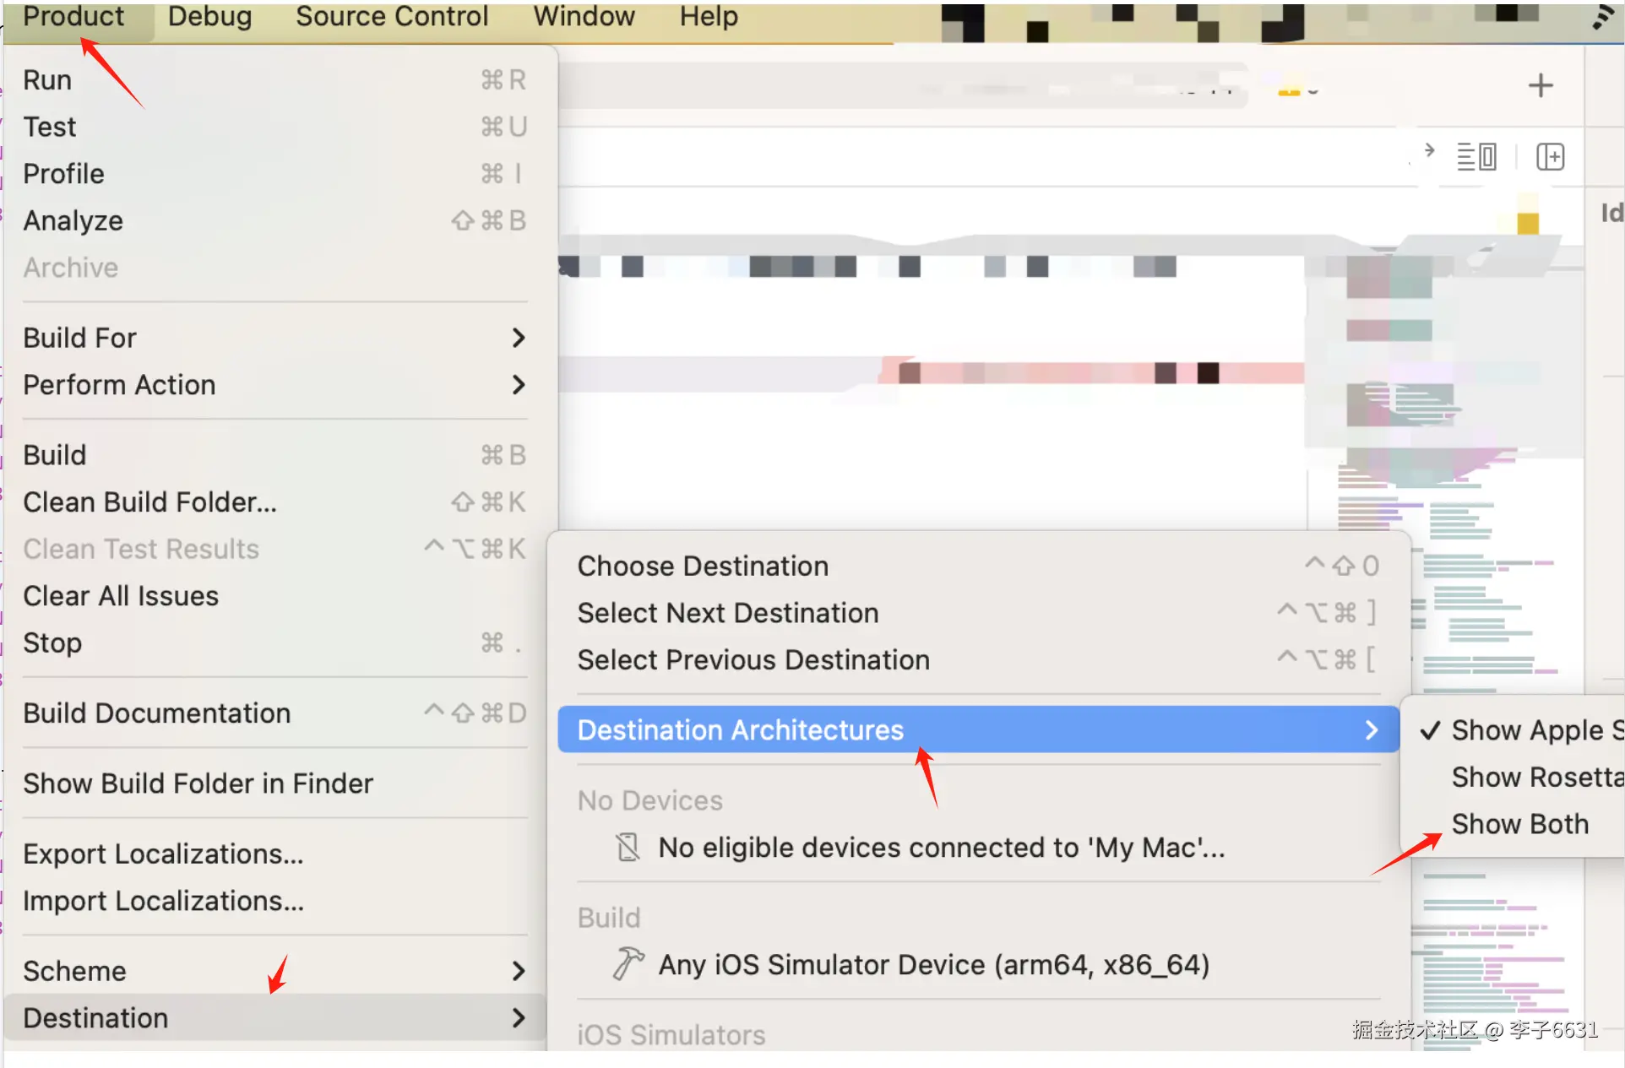Select Show Apple Silicon checked option

click(x=1529, y=730)
